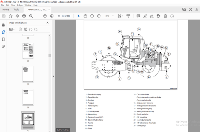This screenshot has height=132, width=200.
Task: Select the arrow selection tool
Action: click(x=79, y=16)
